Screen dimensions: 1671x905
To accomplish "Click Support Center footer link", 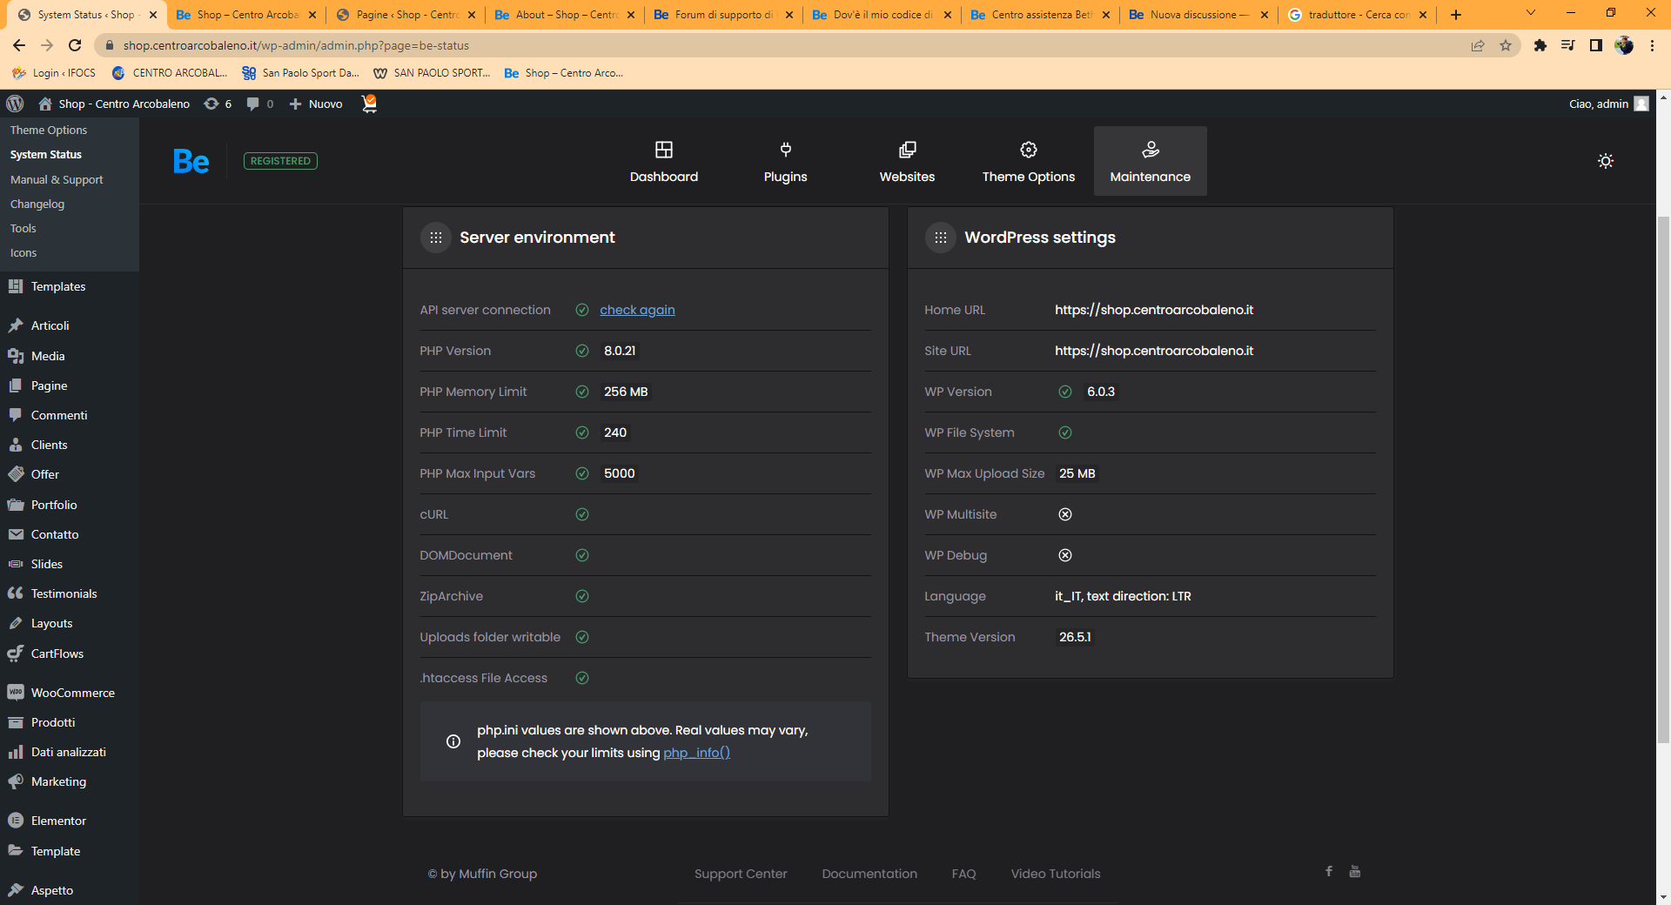I will (x=741, y=874).
